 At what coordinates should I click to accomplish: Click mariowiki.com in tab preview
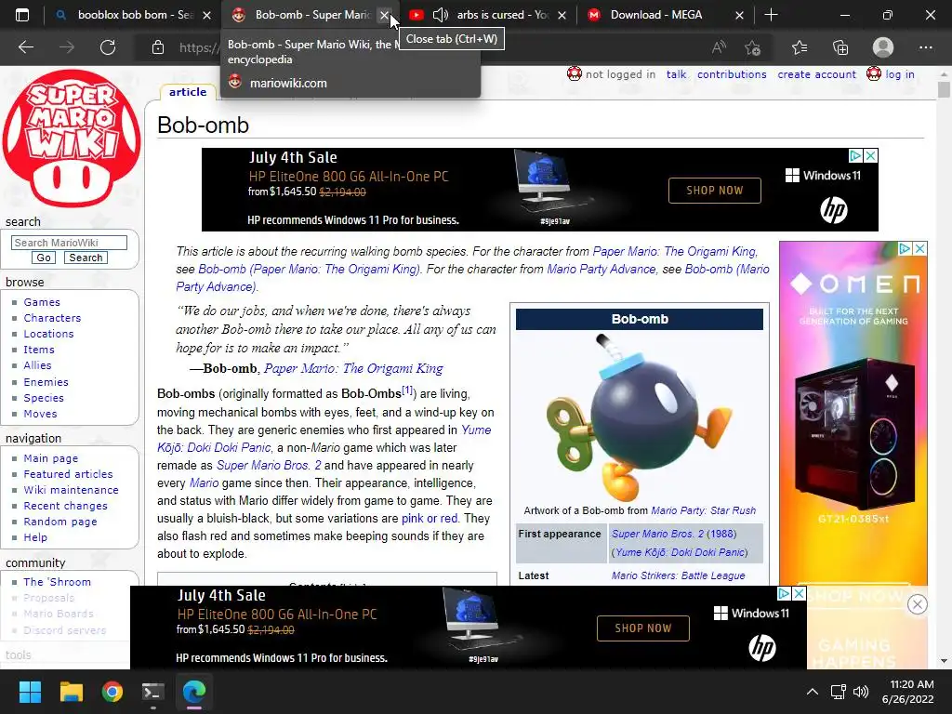pyautogui.click(x=288, y=83)
